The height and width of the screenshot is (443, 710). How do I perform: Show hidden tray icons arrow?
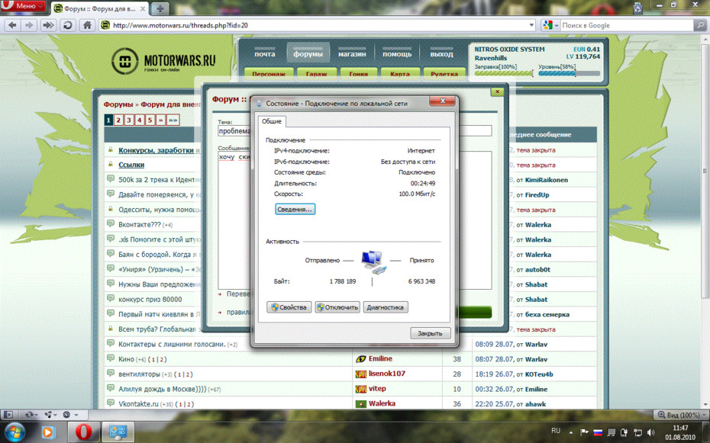click(570, 432)
